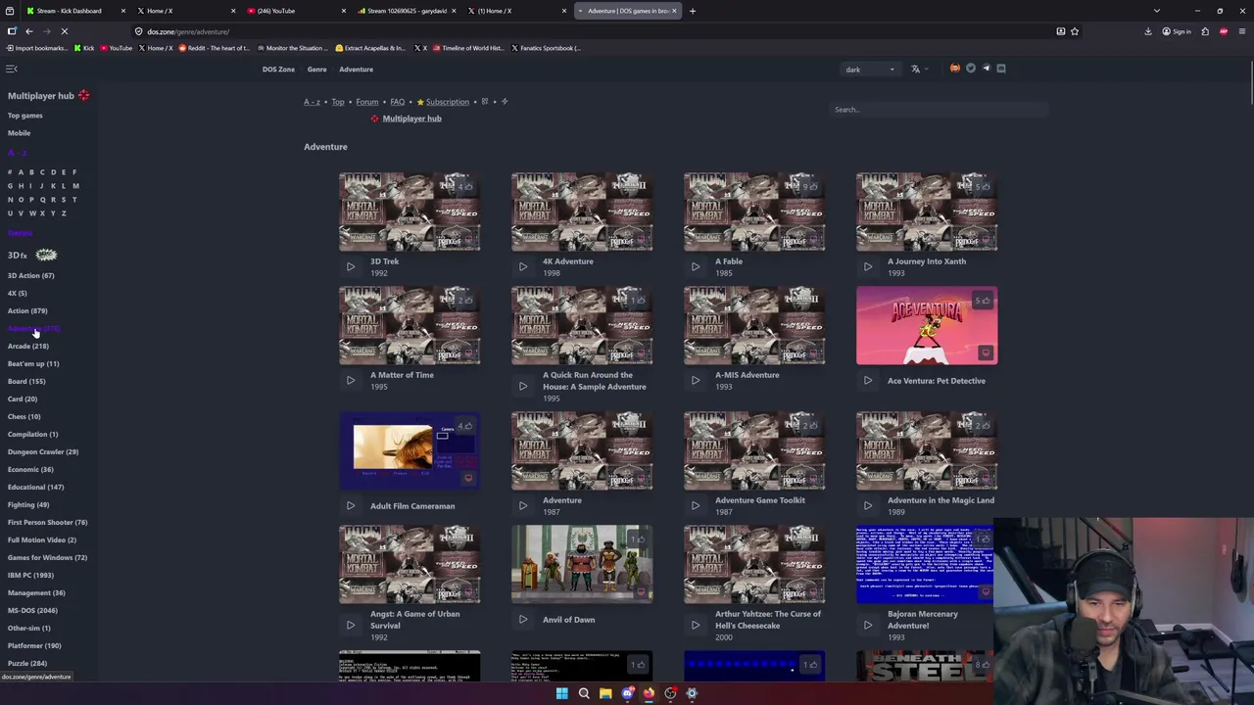Click the play icon for 3D Trek
This screenshot has width=1254, height=705.
[x=351, y=266]
